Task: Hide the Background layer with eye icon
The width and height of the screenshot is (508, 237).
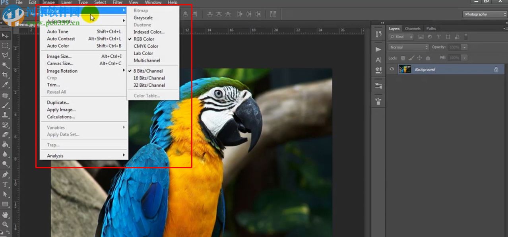Action: tap(392, 69)
